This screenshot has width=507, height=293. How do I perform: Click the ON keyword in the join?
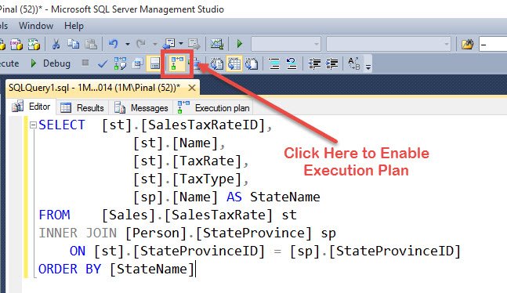click(x=78, y=251)
